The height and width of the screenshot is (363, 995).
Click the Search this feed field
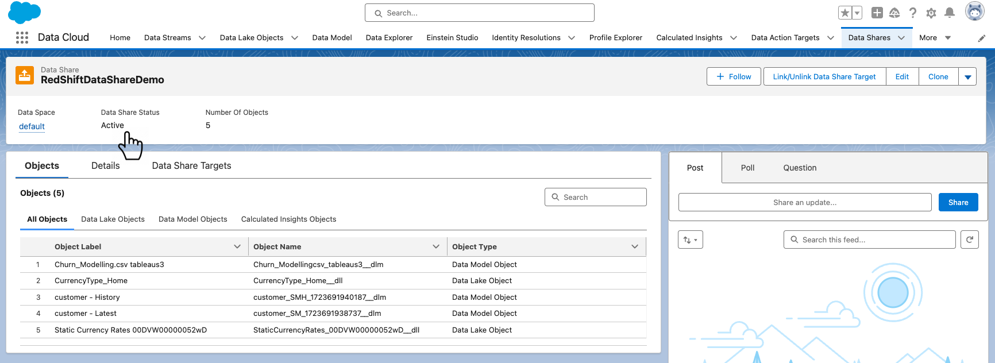(x=869, y=240)
